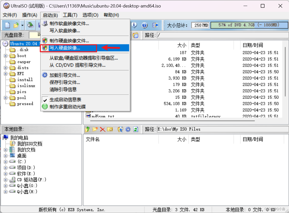Click the open CD/DVD drive toolbar icon
Image resolution: width=289 pixels, height=213 pixels.
pos(30,25)
